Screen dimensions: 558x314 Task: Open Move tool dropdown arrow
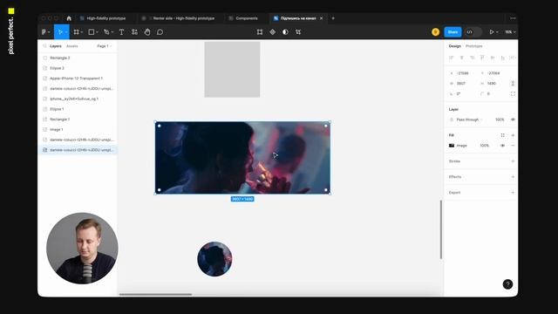(x=66, y=32)
